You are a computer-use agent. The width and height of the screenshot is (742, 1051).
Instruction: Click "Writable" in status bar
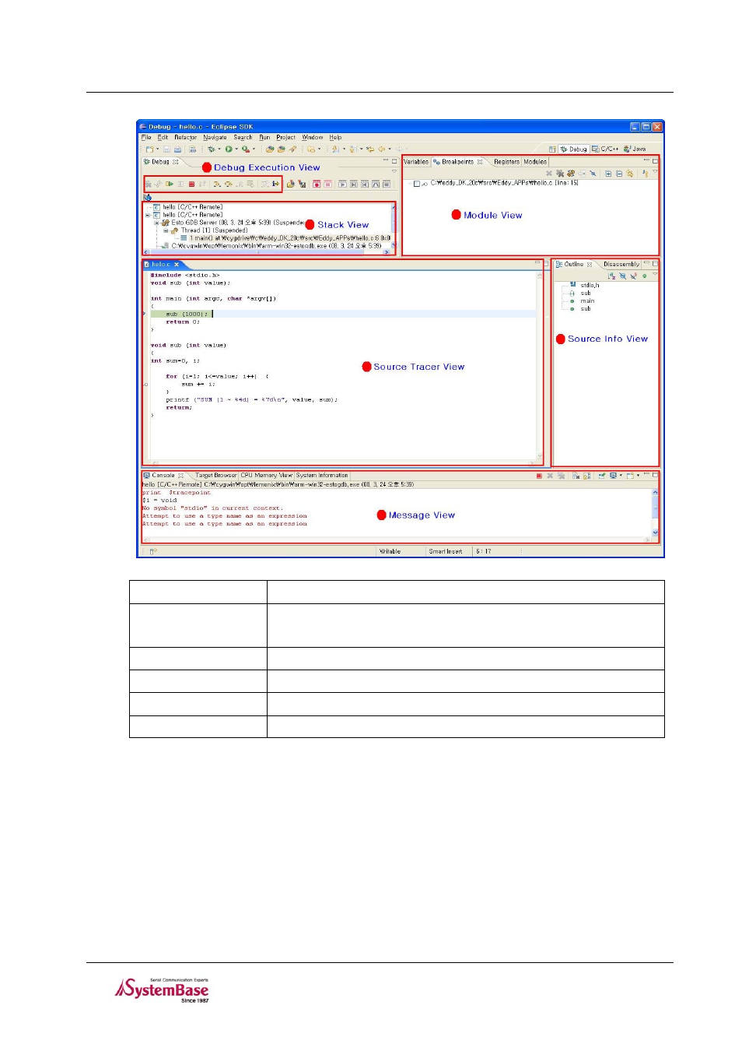(x=390, y=551)
